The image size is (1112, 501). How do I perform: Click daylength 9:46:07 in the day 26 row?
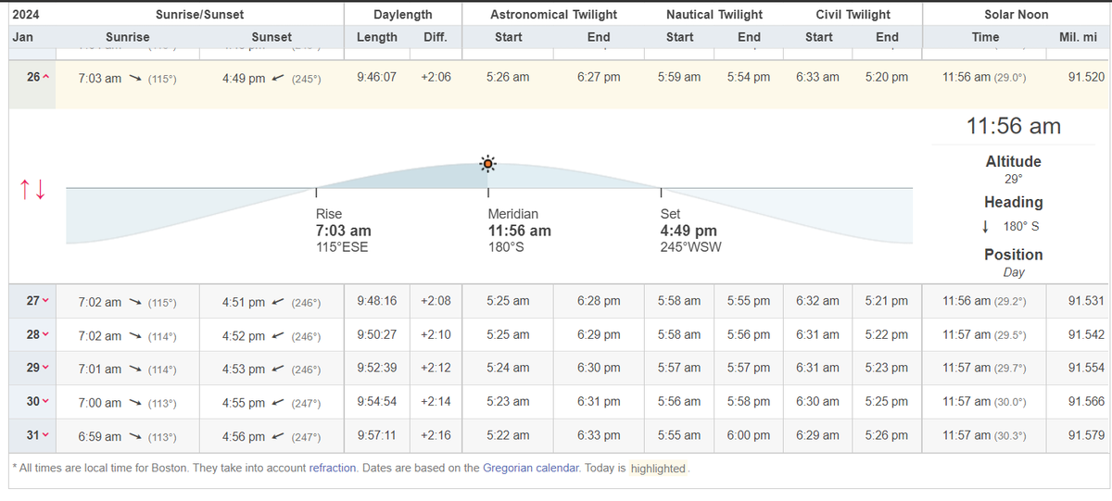click(376, 77)
